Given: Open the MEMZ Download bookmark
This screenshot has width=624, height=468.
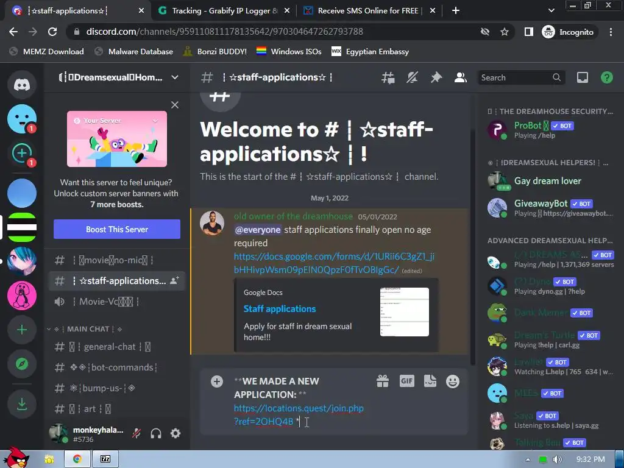Looking at the screenshot, I should coord(46,52).
